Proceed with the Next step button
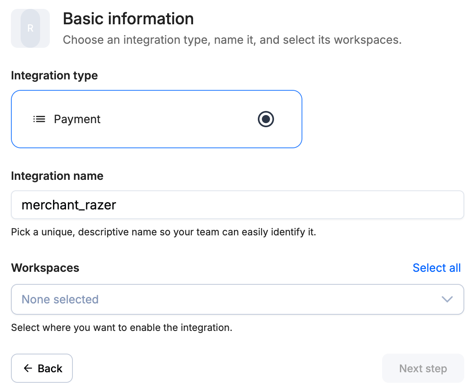The image size is (476, 384). point(423,368)
